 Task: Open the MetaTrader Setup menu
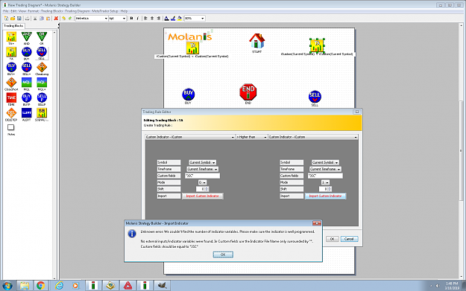pos(105,11)
